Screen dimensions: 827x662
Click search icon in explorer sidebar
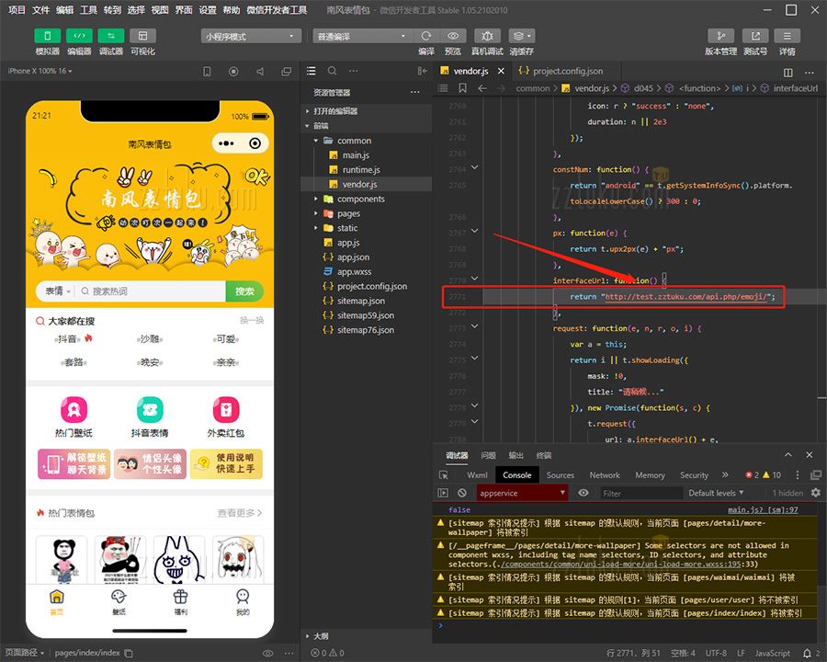pos(332,71)
